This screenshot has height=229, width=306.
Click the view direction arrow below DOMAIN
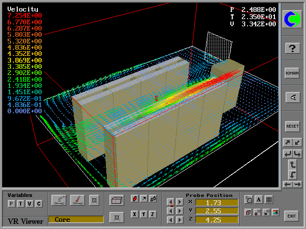click(292, 97)
